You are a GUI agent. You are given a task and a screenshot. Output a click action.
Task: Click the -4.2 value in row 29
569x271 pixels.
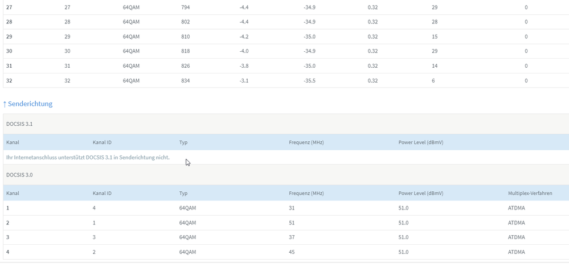tap(244, 36)
